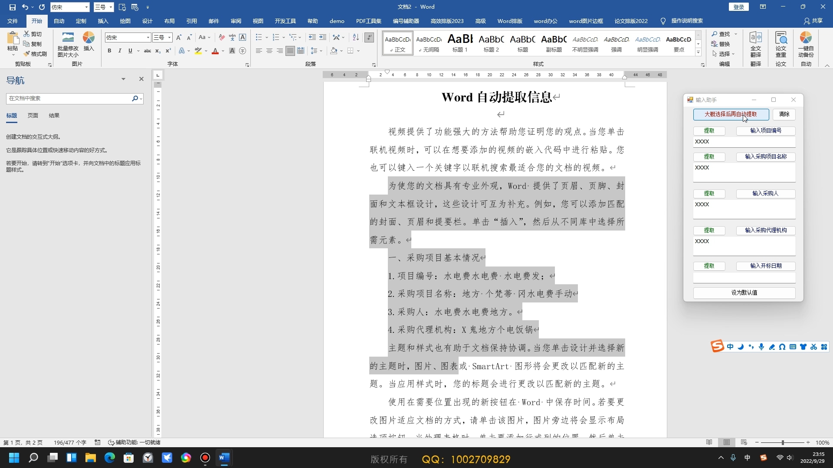833x468 pixels.
Task: Toggle Italic formatting
Action: [120, 51]
